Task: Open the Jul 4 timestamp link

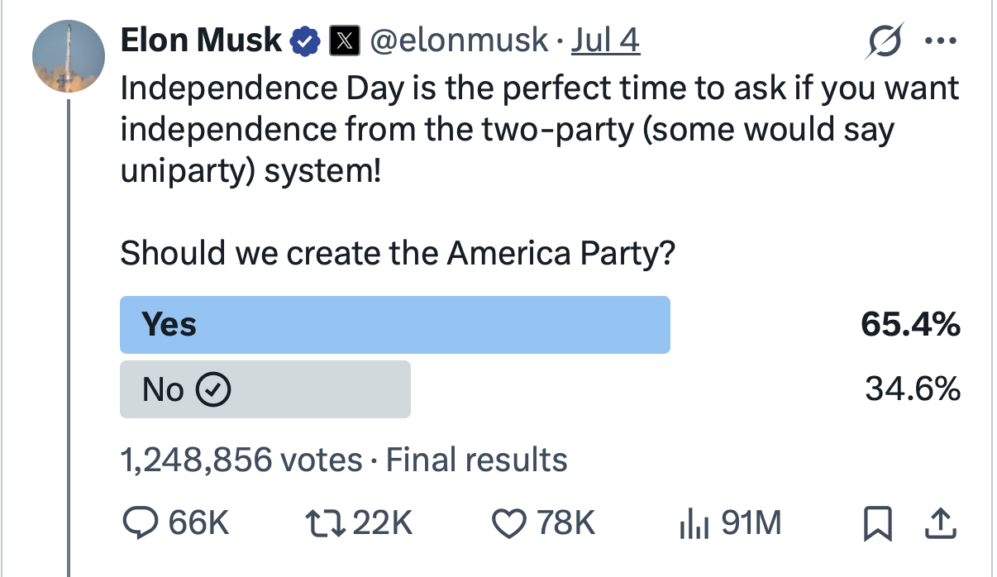Action: [606, 40]
